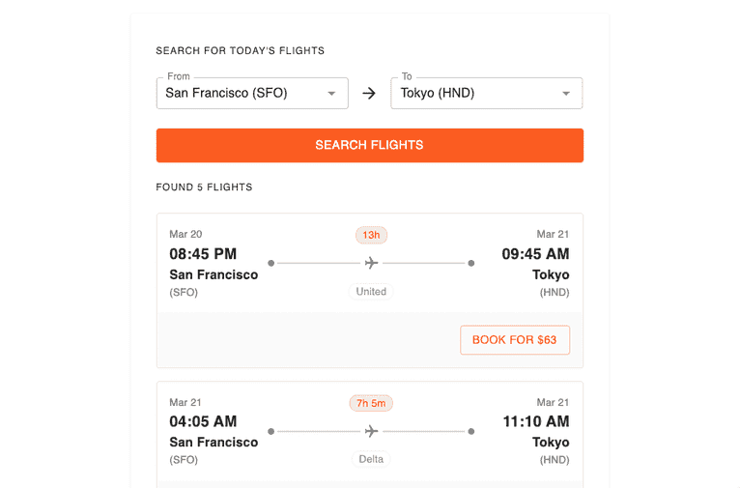This screenshot has height=488, width=740.
Task: Open the To airport dropdown arrow
Action: (566, 94)
